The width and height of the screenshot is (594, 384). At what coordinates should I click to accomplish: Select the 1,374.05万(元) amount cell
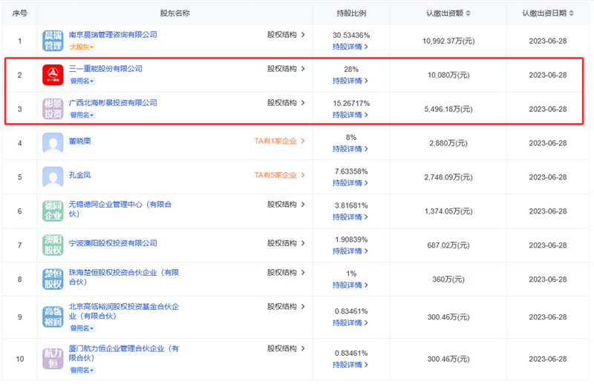click(x=448, y=211)
